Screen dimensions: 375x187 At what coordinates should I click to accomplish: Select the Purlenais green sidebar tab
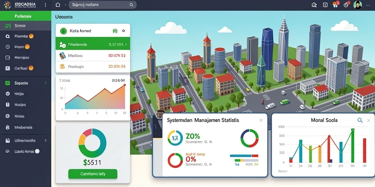pos(26,16)
